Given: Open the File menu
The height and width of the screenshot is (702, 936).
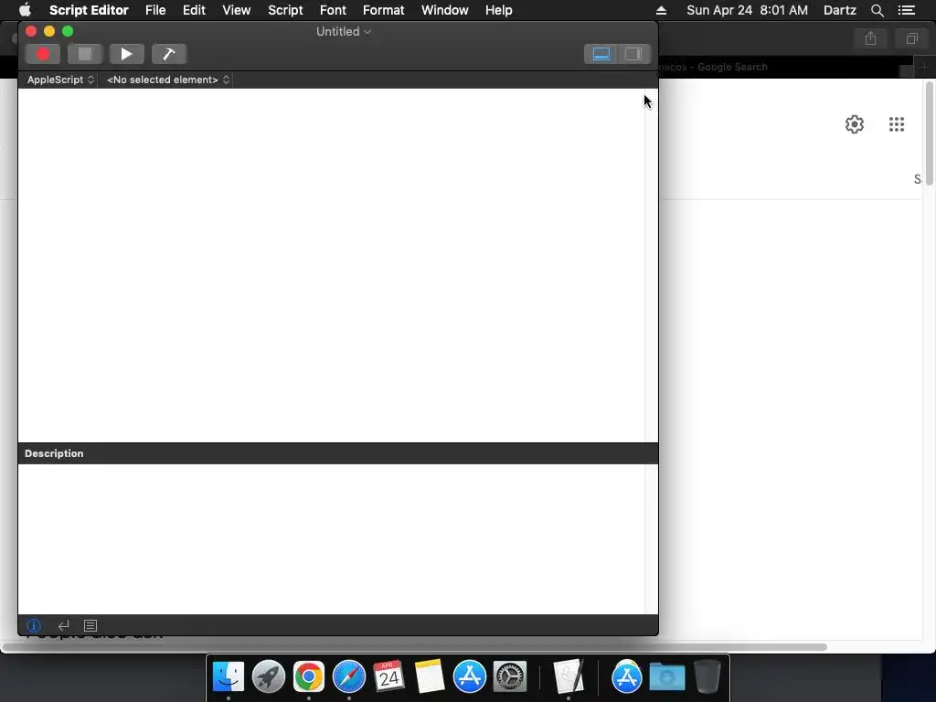Looking at the screenshot, I should (155, 10).
